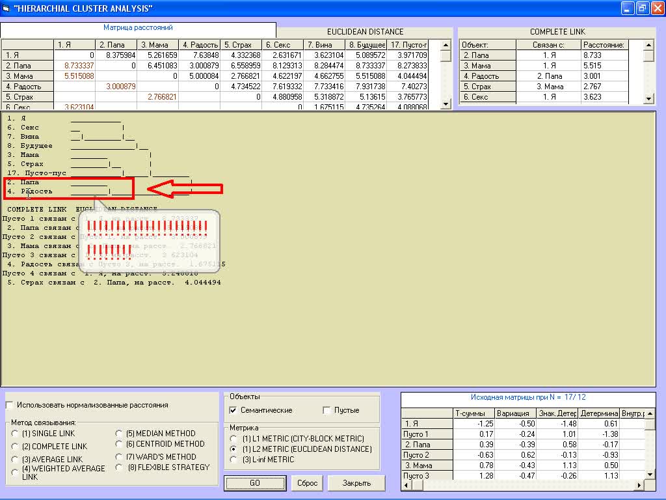Click column header '8. Будущее' in distance matrix
666x500 pixels.
click(366, 45)
